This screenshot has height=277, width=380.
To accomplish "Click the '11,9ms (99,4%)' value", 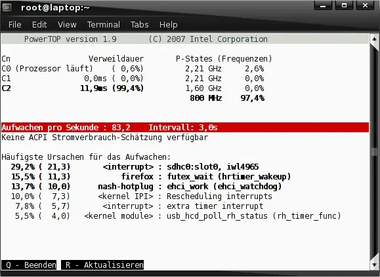I will [x=112, y=88].
